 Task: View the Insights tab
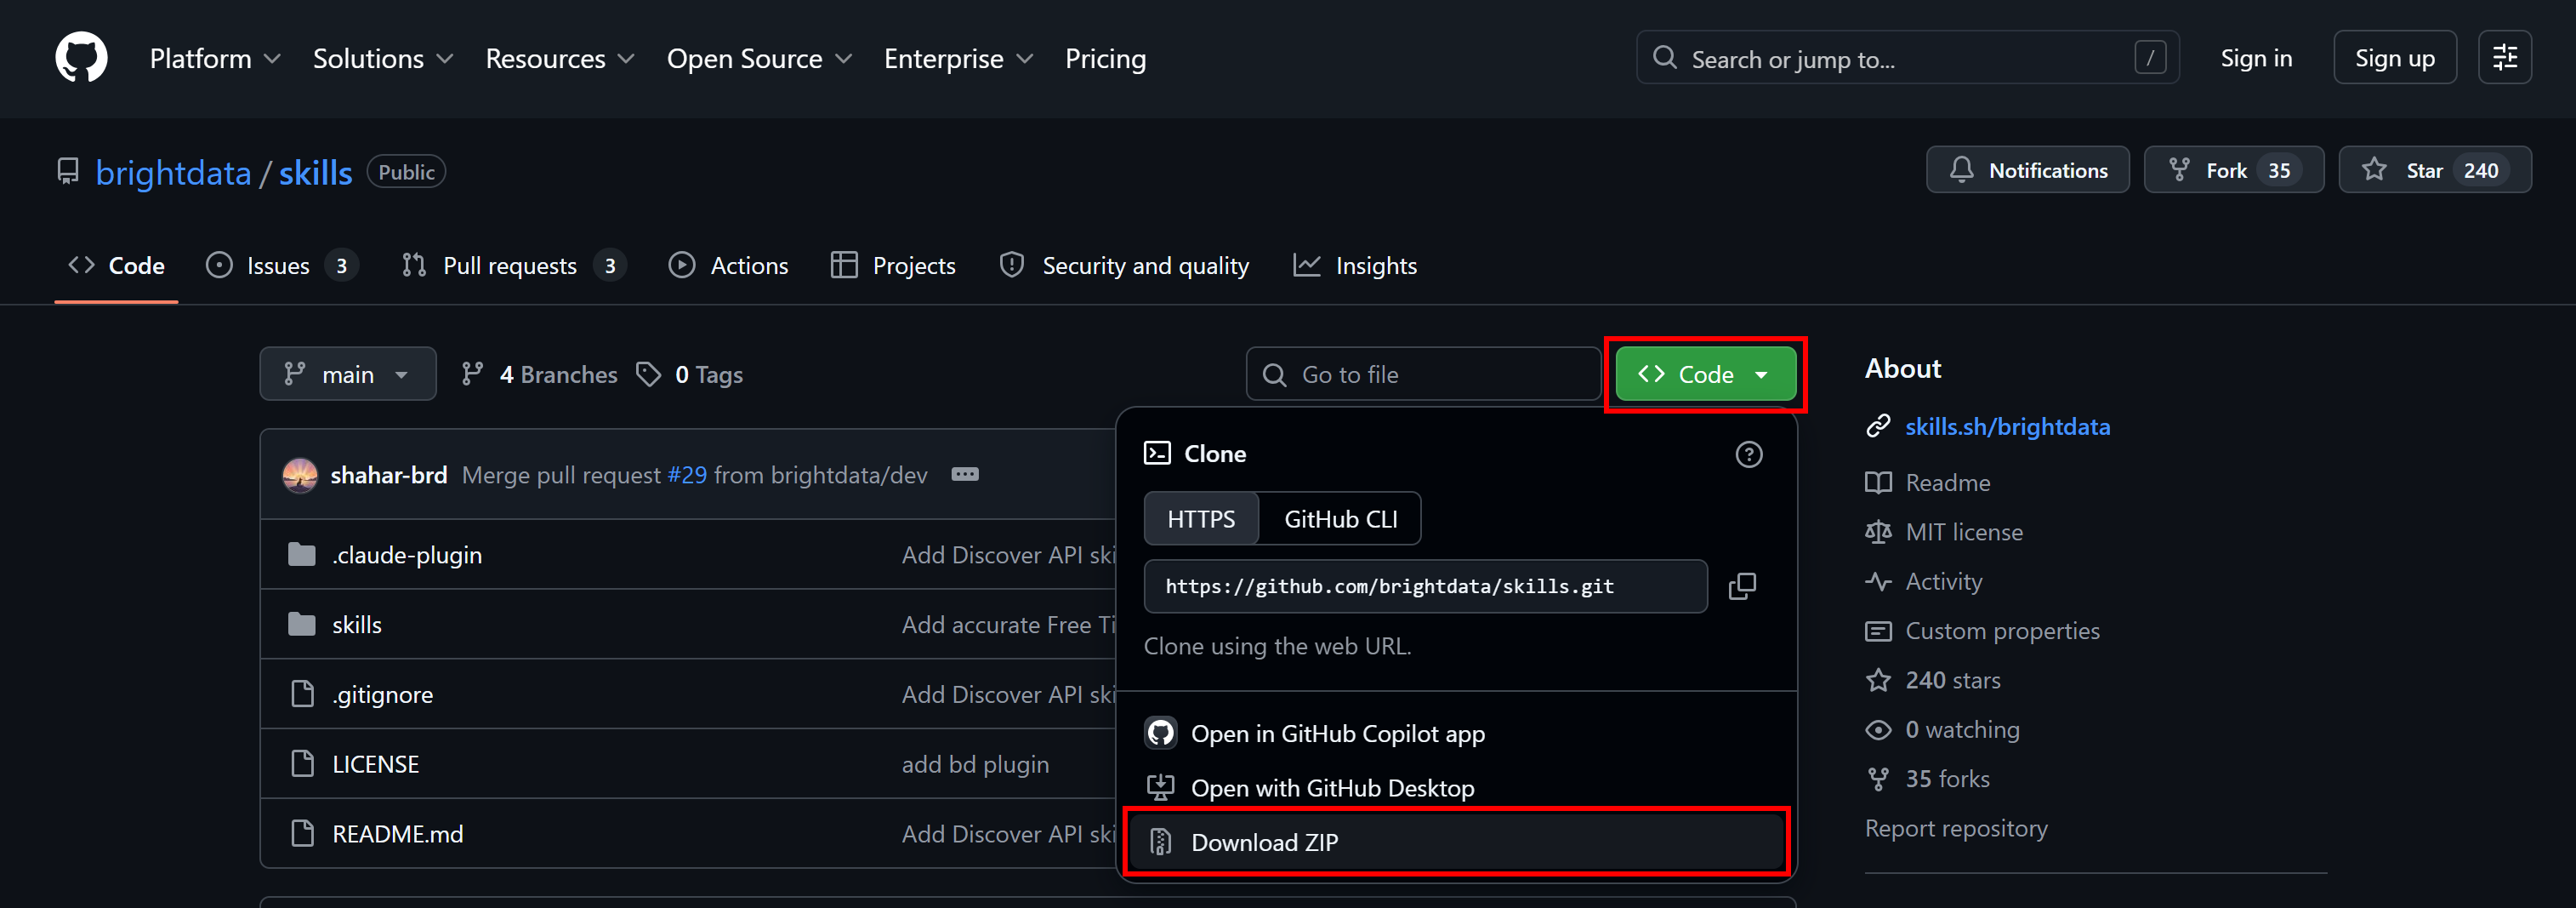1355,266
